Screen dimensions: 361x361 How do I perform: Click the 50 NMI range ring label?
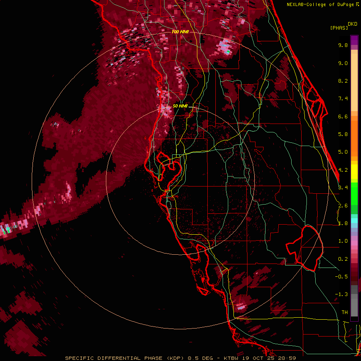(x=180, y=106)
